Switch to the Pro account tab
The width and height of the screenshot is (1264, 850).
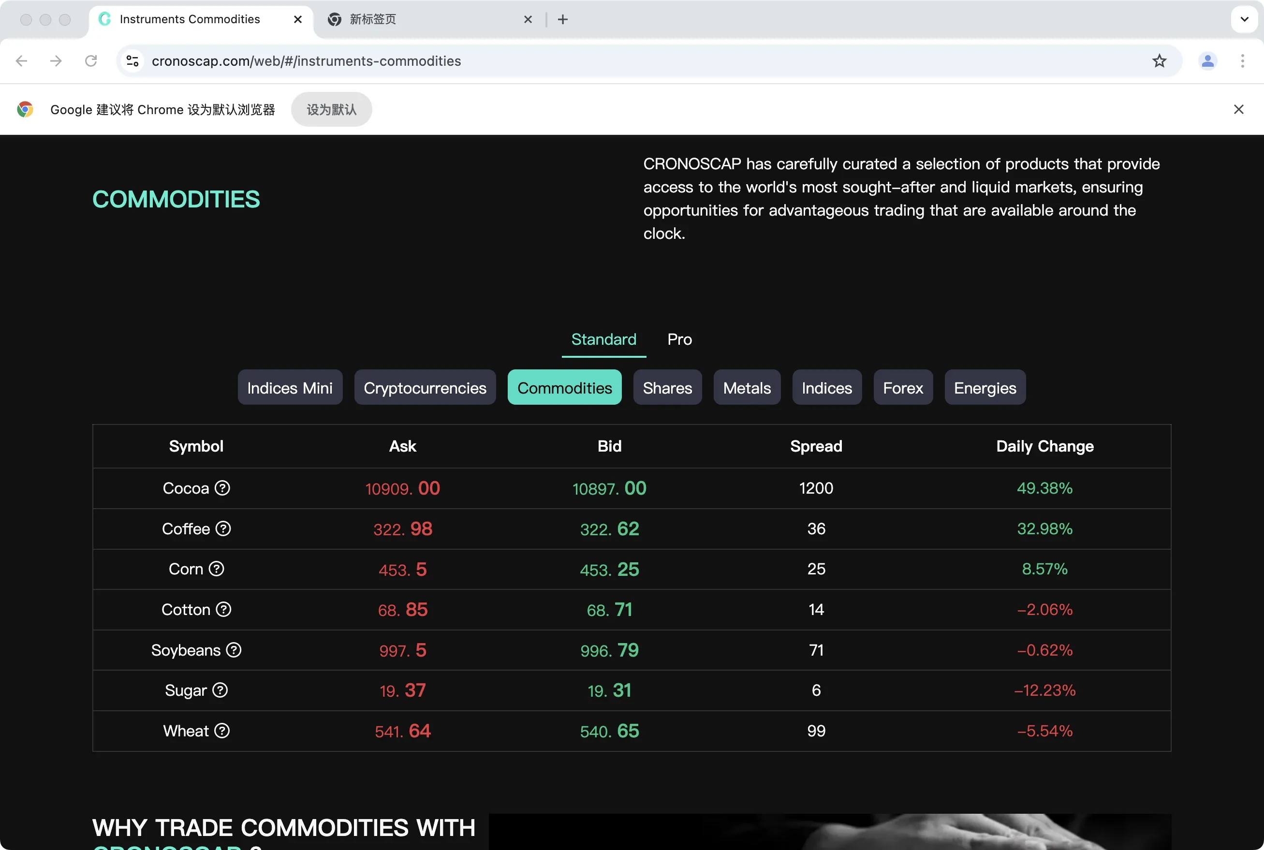(680, 339)
